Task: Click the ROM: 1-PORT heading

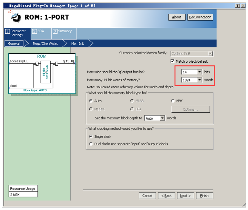Action: (47, 17)
